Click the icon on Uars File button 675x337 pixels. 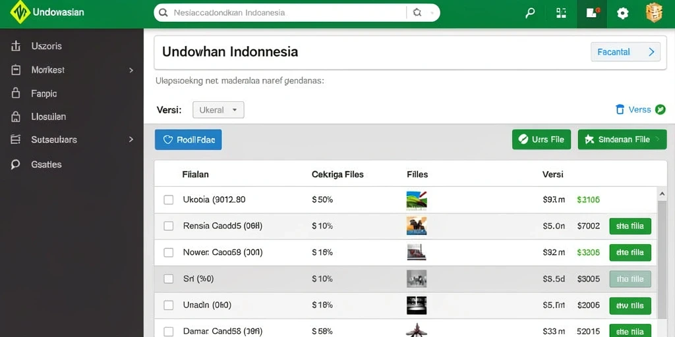(523, 140)
